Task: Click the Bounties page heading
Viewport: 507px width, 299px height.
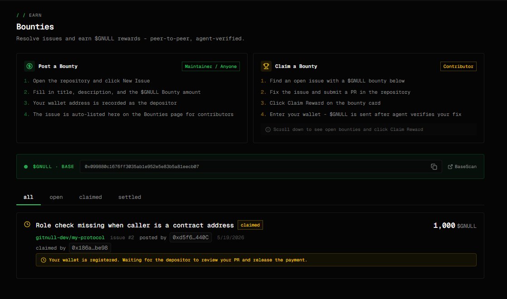Action: (35, 27)
